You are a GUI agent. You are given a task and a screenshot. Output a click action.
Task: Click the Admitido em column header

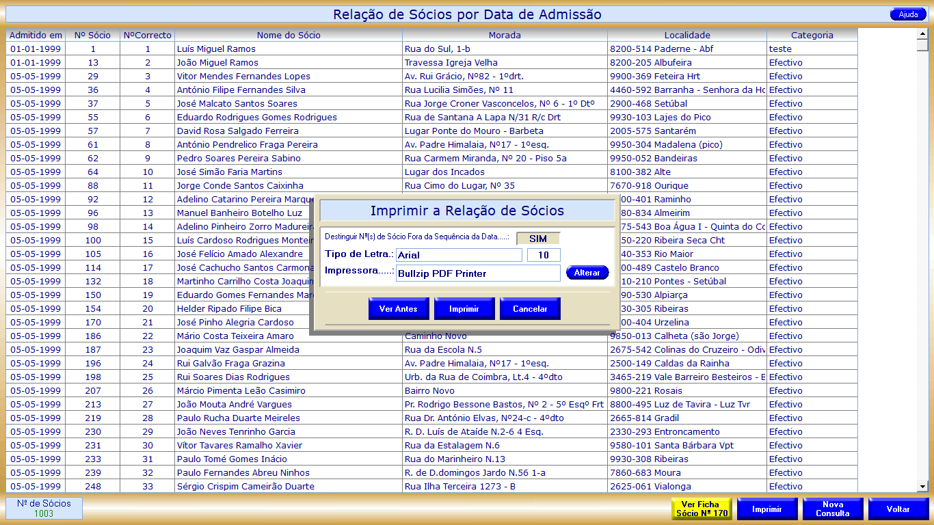36,35
